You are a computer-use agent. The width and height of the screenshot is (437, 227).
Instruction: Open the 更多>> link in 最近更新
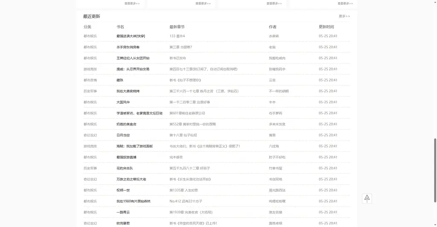click(x=344, y=16)
